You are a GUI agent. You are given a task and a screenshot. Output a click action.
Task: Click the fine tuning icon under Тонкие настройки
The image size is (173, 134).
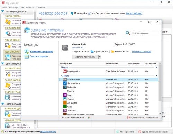point(8,86)
